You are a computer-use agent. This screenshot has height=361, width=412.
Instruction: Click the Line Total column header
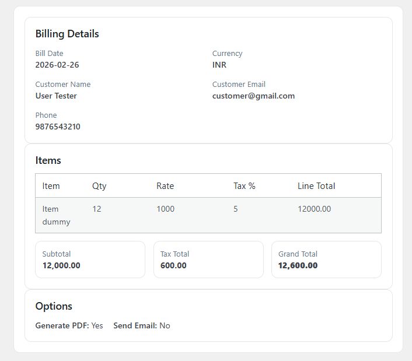click(316, 186)
